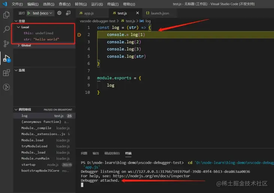Switch to the test.js tab
The width and height of the screenshot is (274, 193).
click(x=122, y=13)
